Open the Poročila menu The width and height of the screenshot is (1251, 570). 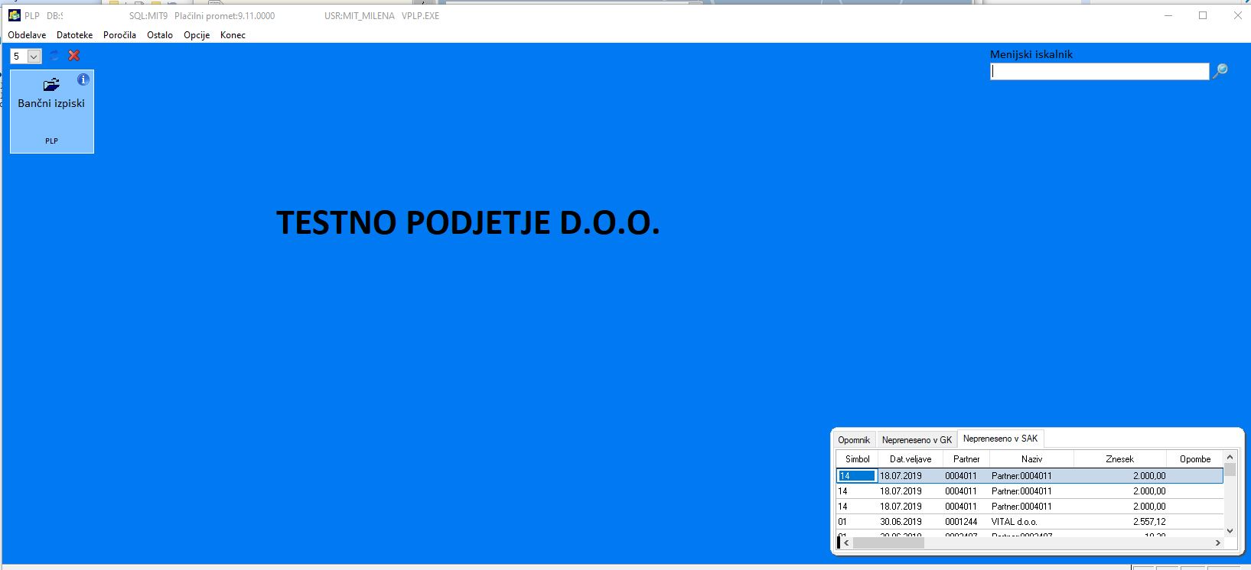click(119, 35)
